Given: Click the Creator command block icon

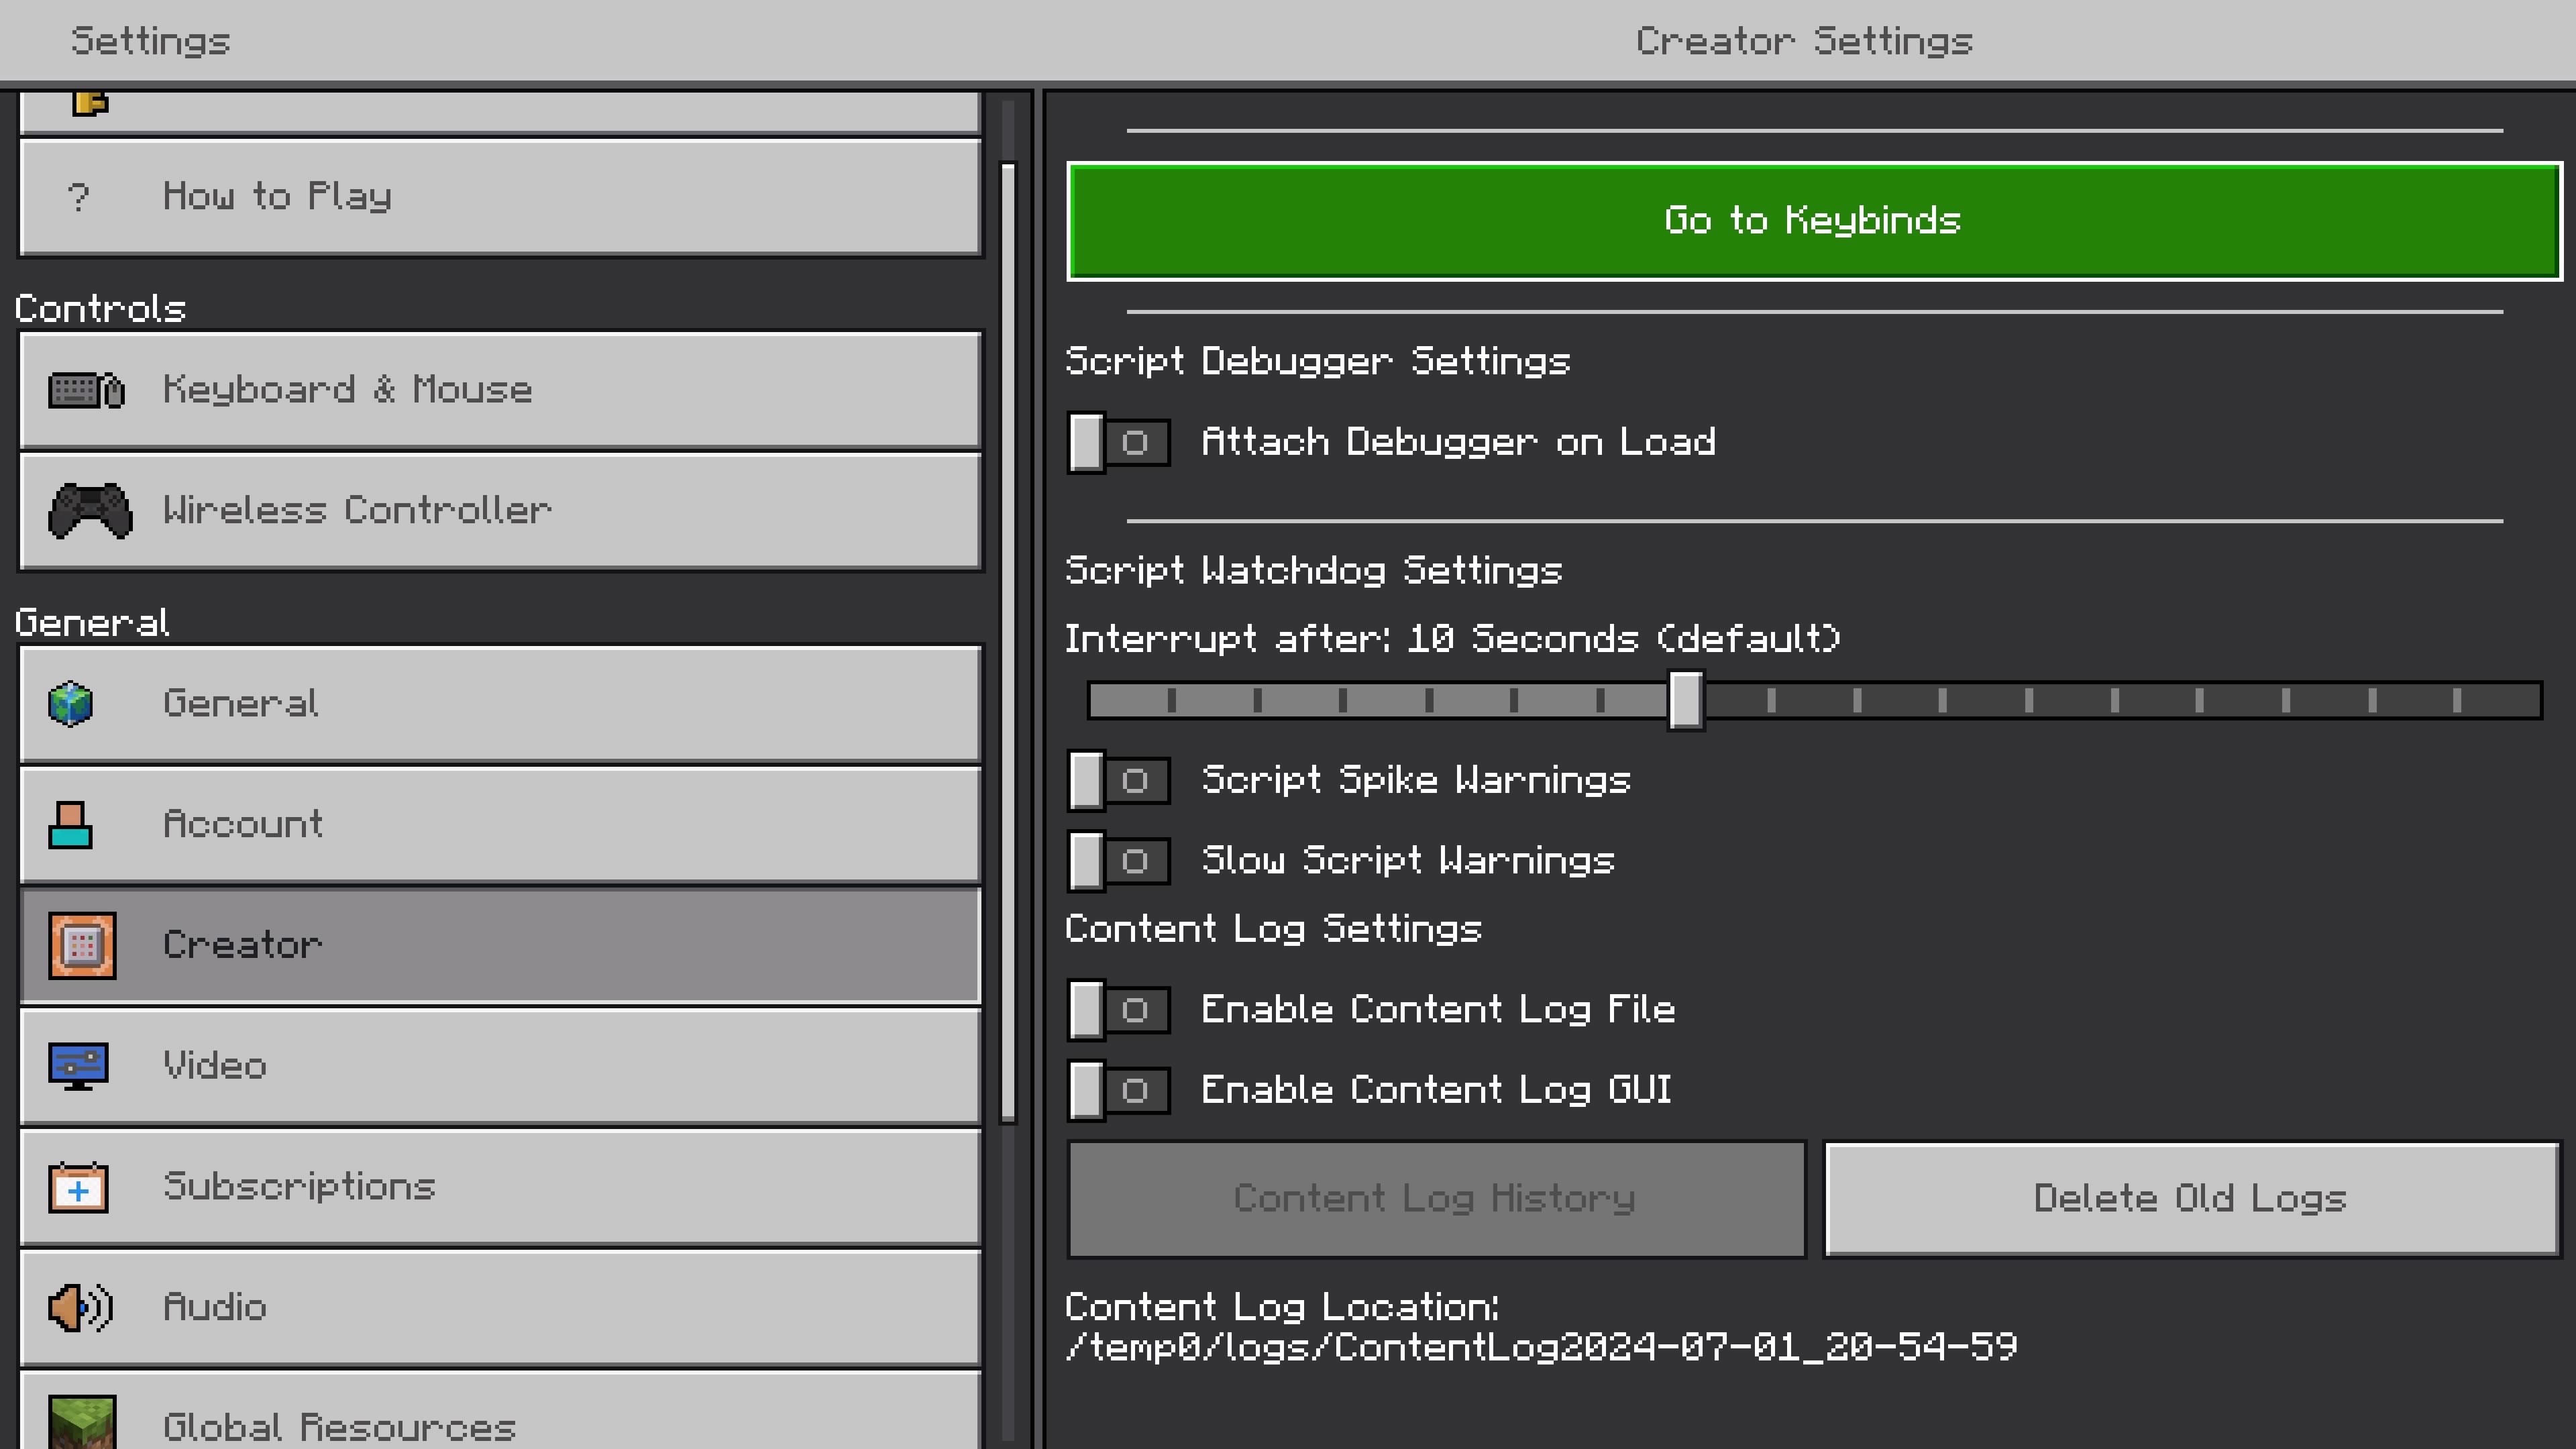Looking at the screenshot, I should (82, 945).
